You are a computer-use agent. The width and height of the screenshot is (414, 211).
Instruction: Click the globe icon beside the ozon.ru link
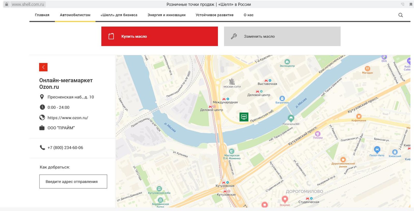[42, 117]
